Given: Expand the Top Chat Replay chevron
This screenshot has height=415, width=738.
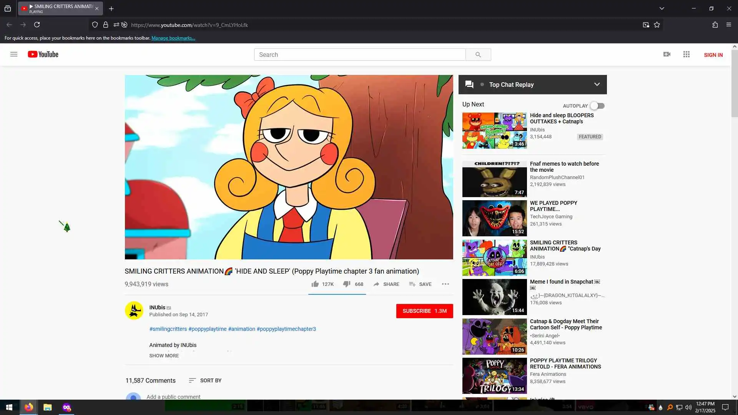Looking at the screenshot, I should [597, 85].
